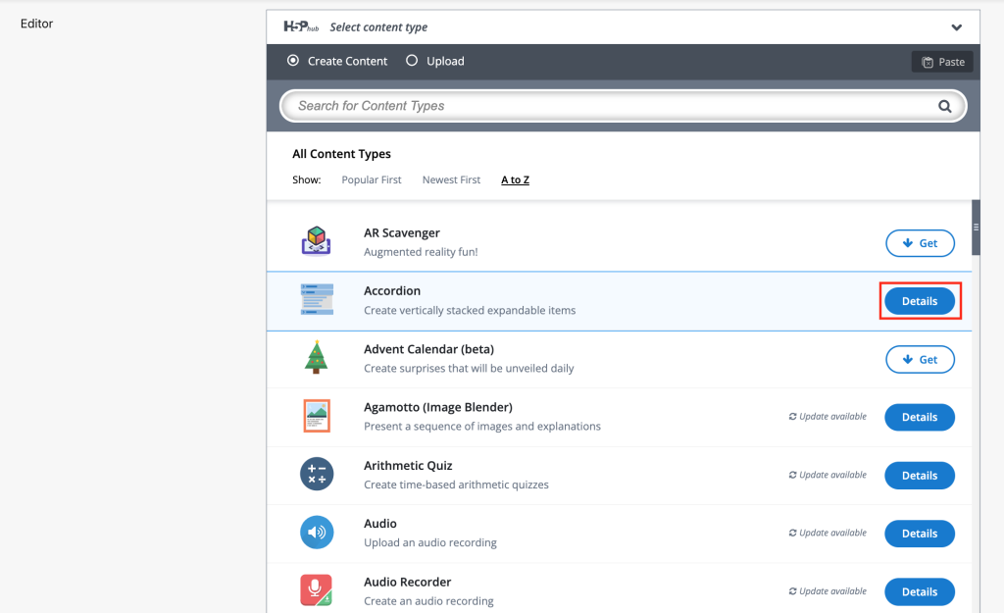Viewport: 1004px width, 613px height.
Task: Sort content types by Newest First
Action: (x=451, y=180)
